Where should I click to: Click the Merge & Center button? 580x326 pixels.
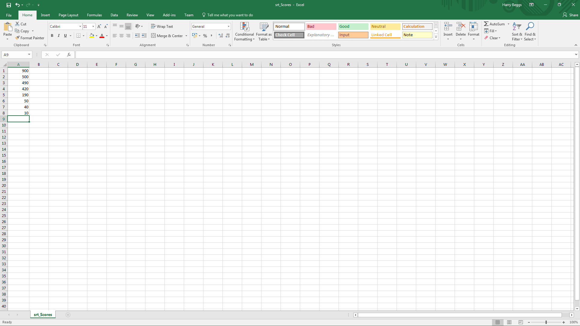tap(167, 36)
